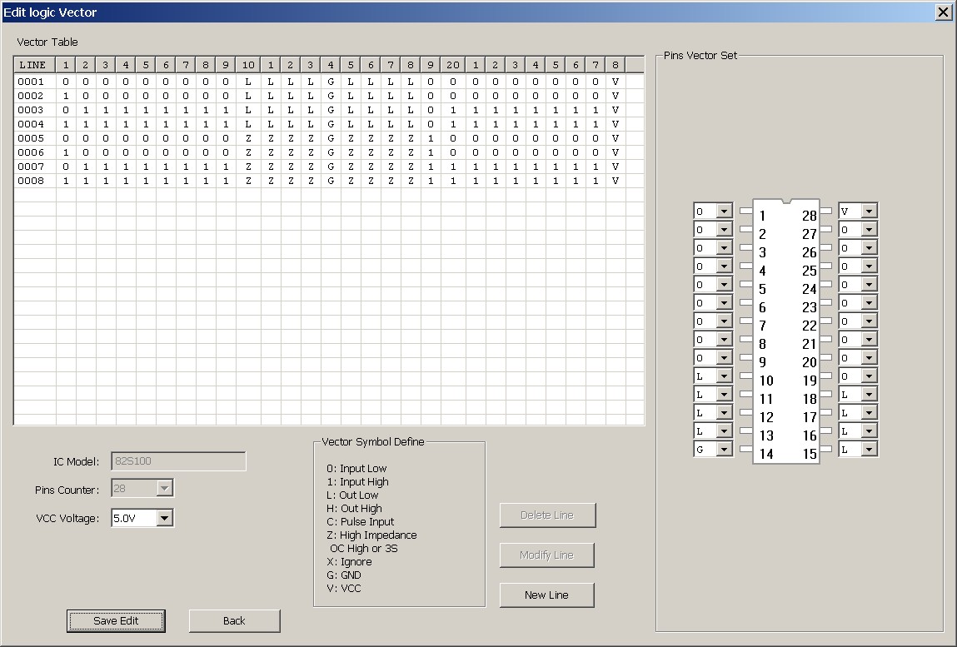Expand the VCC Voltage combo box
The image size is (957, 647).
[164, 518]
